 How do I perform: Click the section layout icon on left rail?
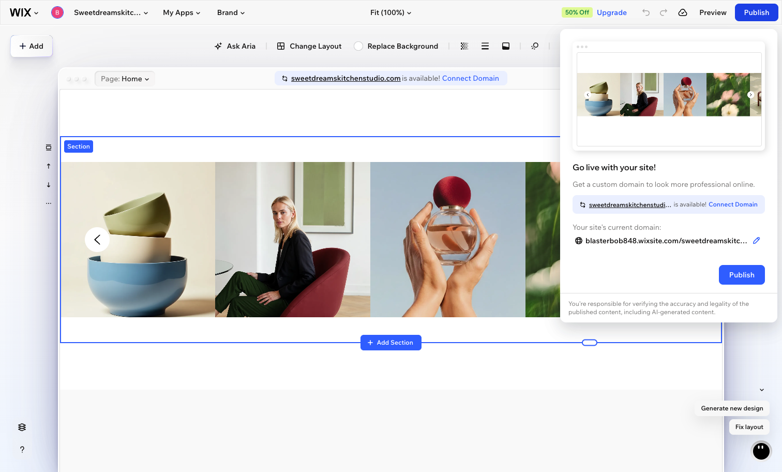coord(49,148)
